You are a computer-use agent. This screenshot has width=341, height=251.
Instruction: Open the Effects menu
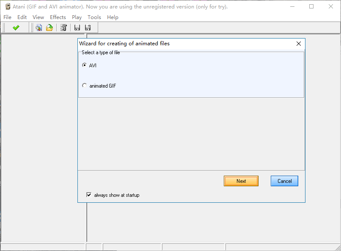pos(58,17)
